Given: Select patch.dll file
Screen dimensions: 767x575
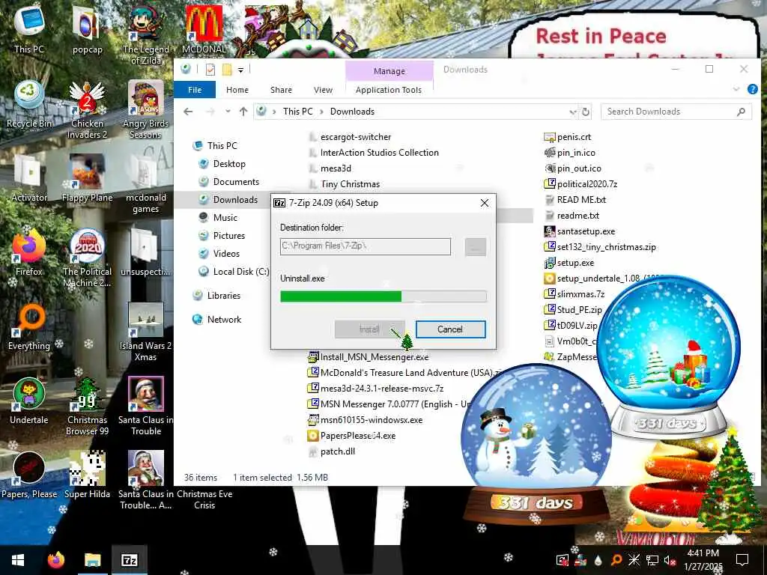Looking at the screenshot, I should click(337, 451).
